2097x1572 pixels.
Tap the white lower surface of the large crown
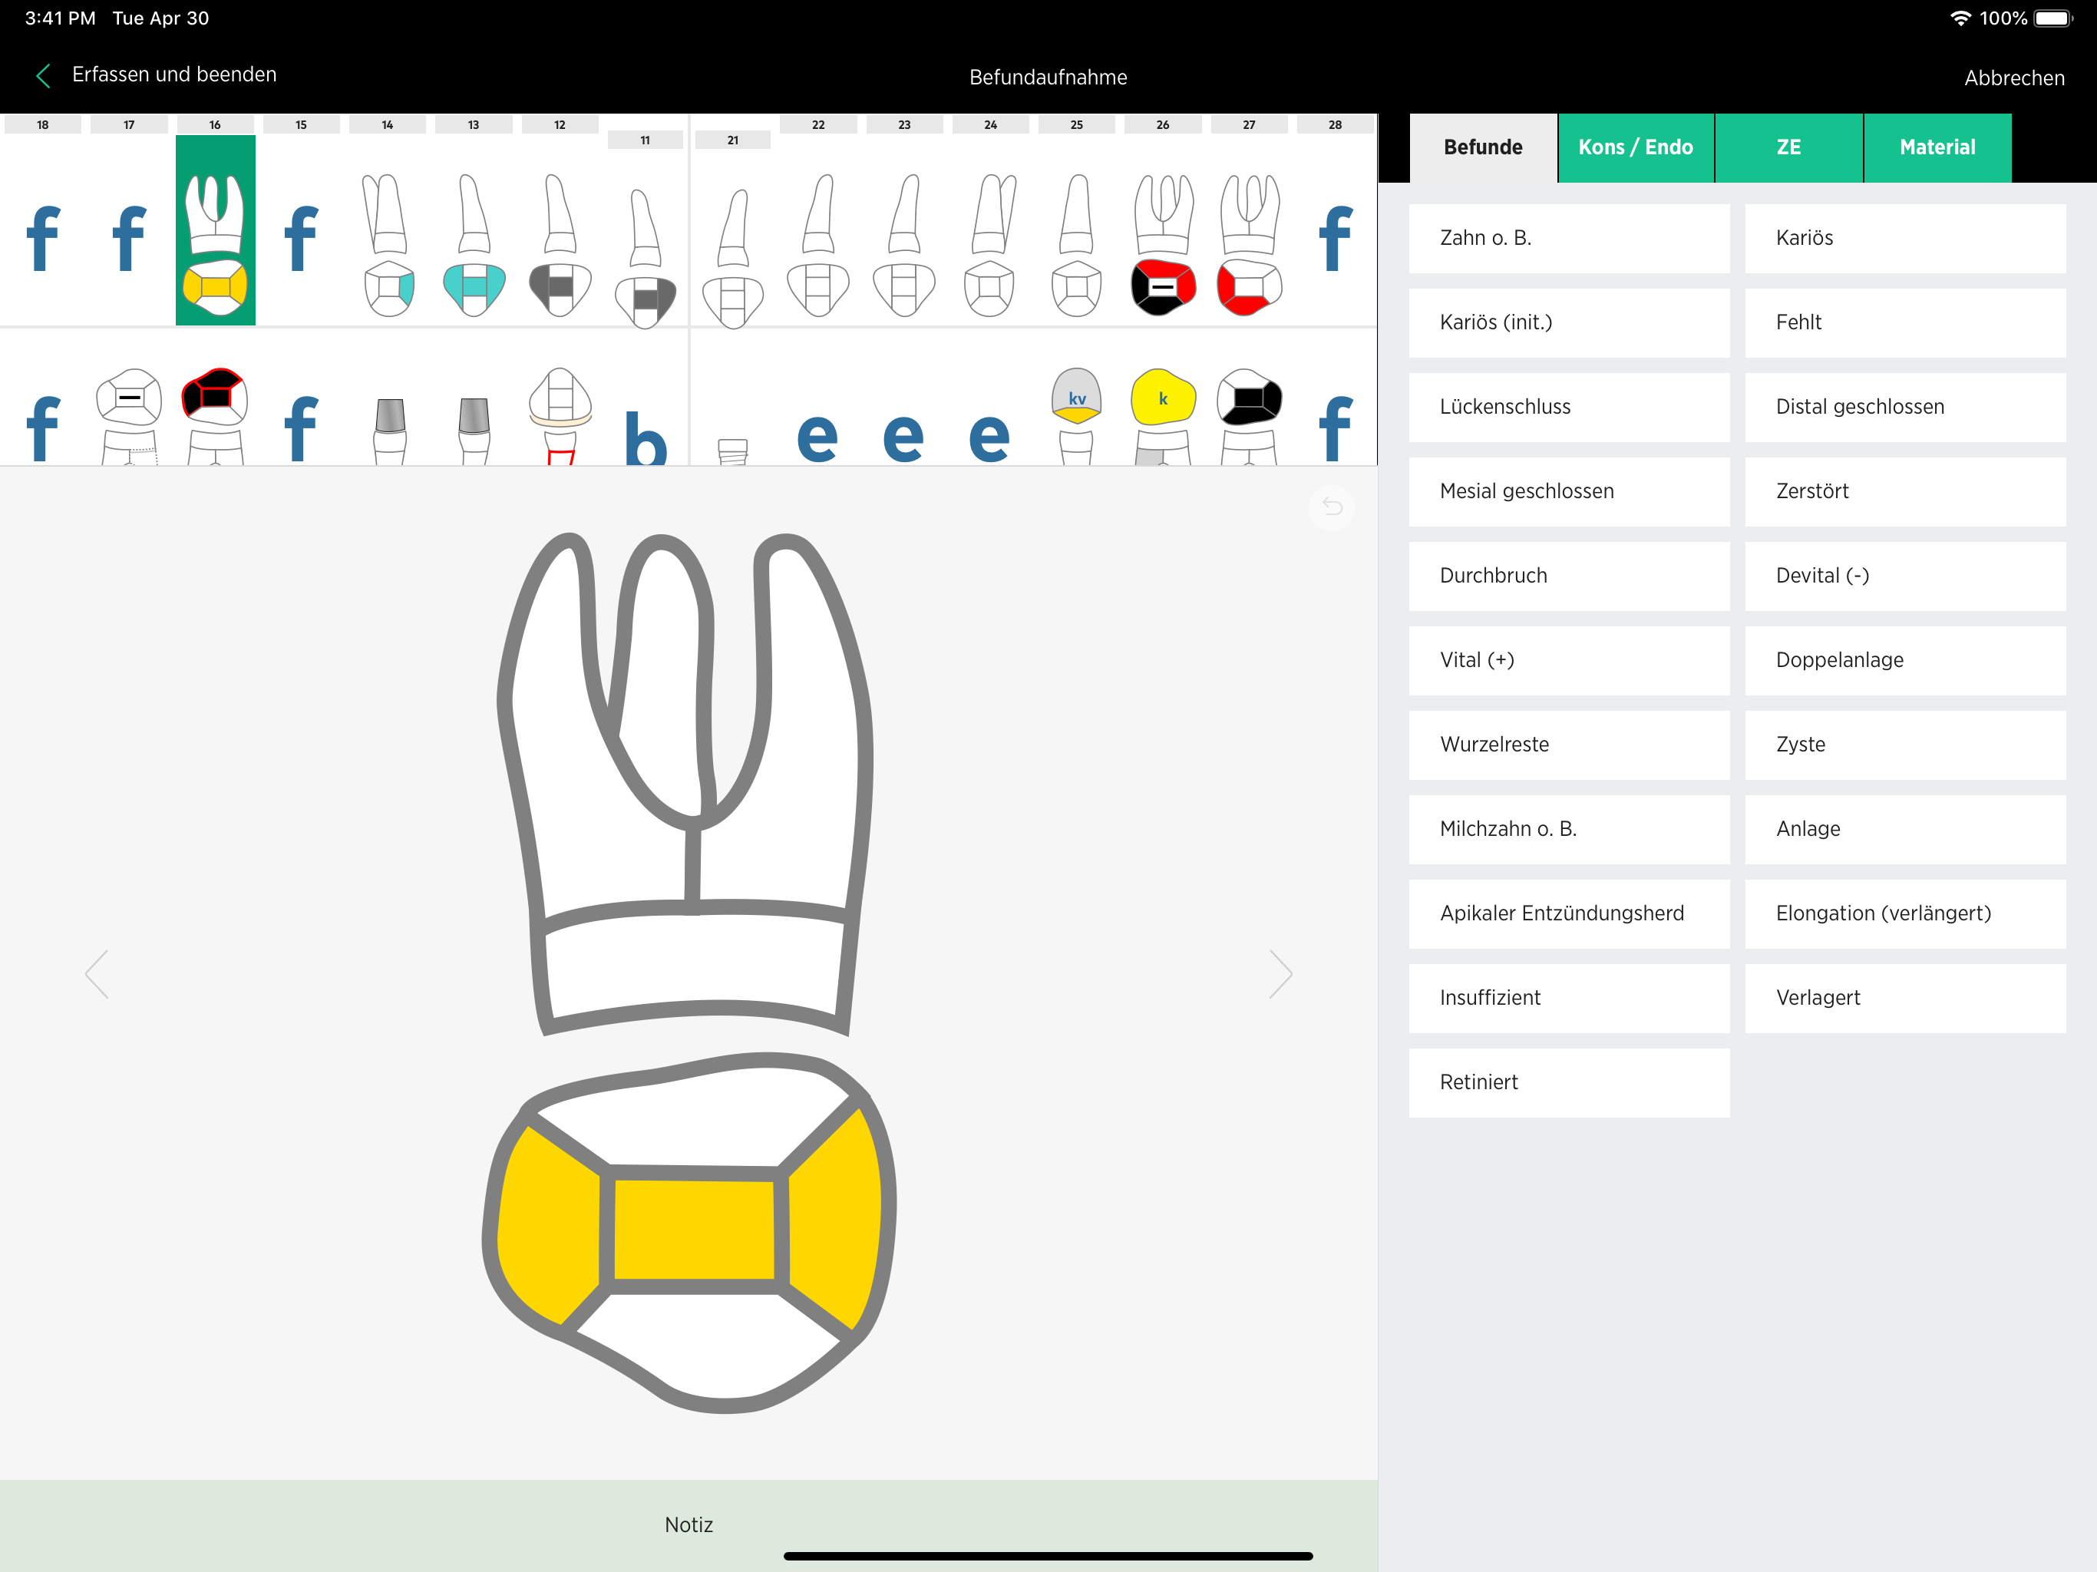pyautogui.click(x=709, y=1345)
